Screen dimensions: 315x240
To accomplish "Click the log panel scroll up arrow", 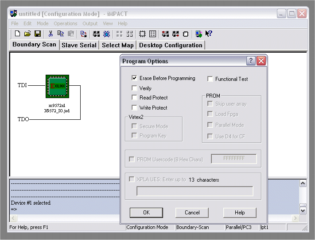I will coord(303,183).
